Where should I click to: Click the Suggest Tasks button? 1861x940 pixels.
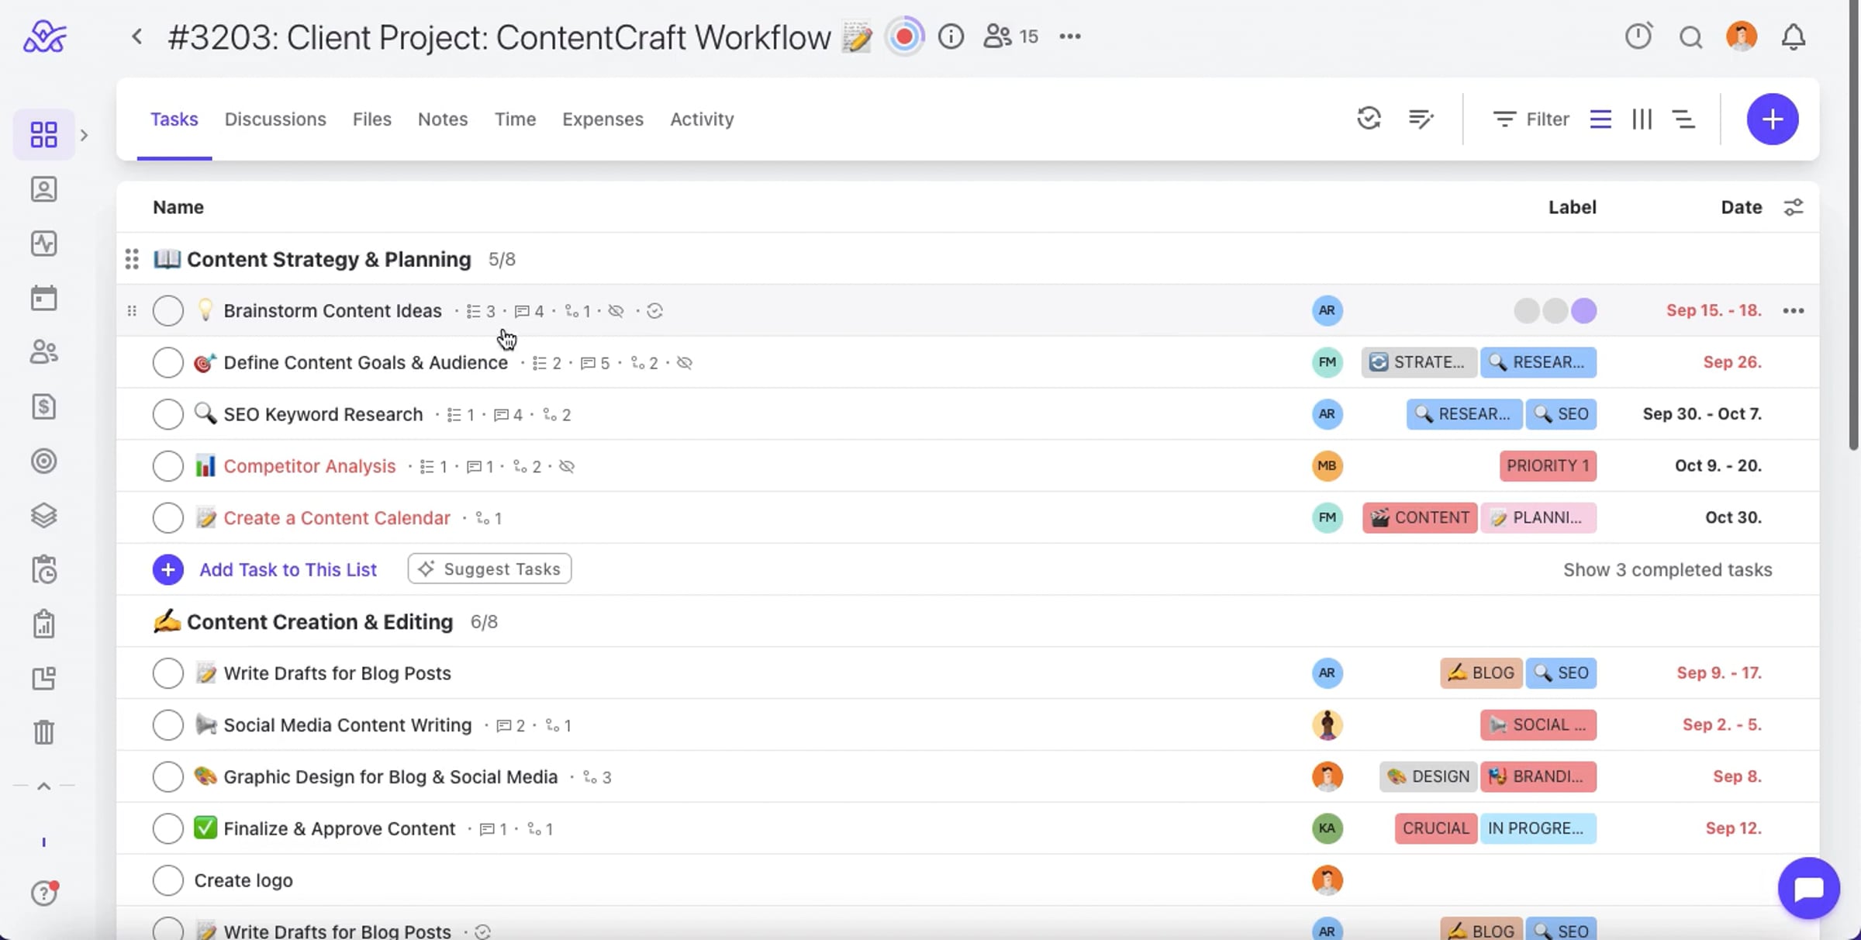pyautogui.click(x=490, y=569)
